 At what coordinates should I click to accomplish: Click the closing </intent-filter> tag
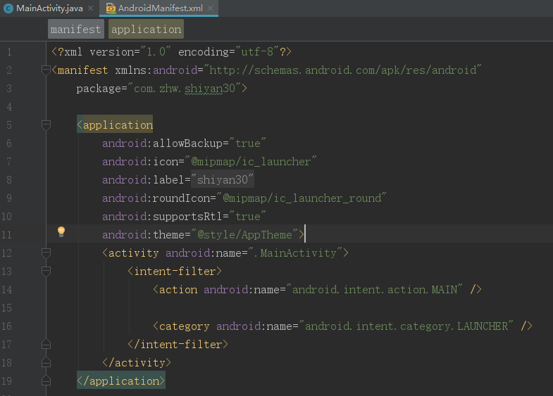(178, 344)
